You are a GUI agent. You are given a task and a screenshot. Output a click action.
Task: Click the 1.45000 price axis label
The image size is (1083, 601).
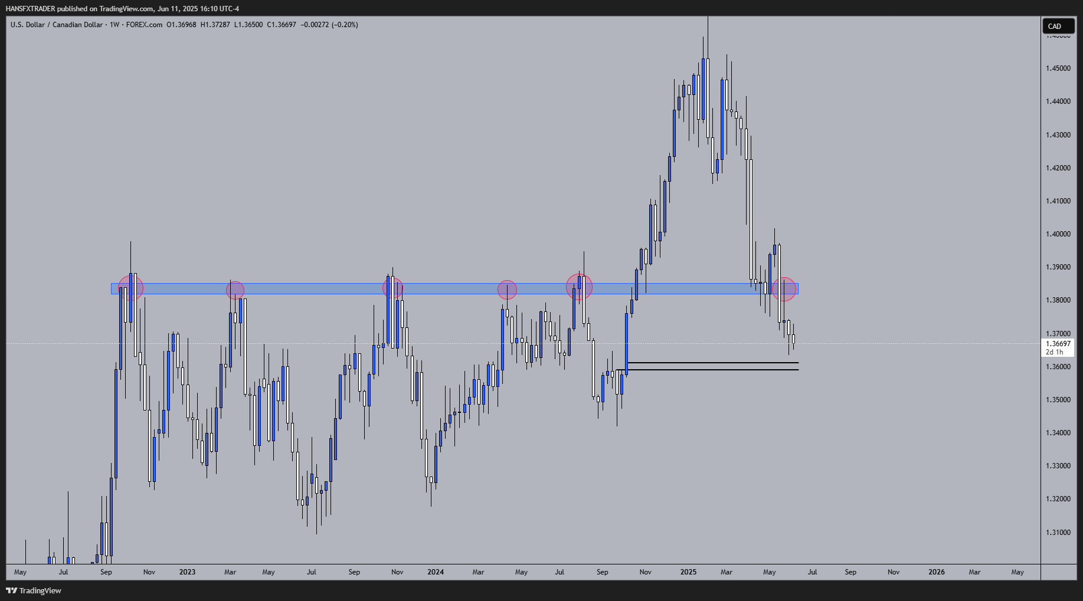click(1058, 68)
